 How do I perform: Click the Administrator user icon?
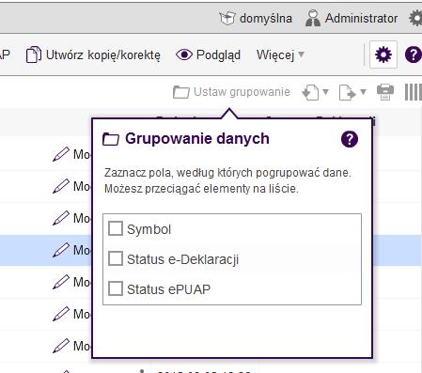[x=313, y=18]
